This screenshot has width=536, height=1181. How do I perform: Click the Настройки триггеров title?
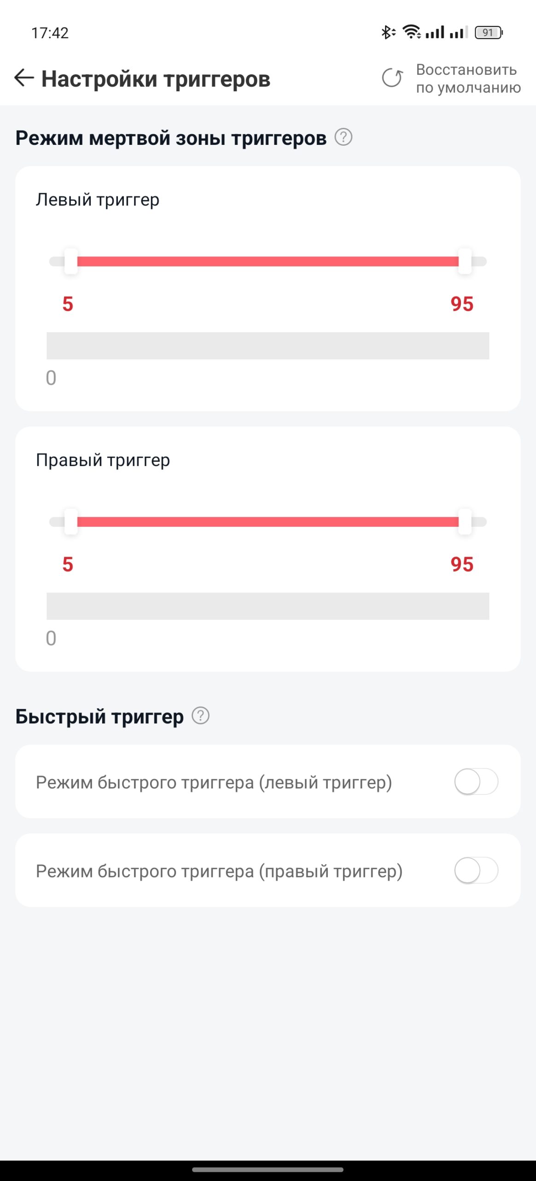point(156,78)
